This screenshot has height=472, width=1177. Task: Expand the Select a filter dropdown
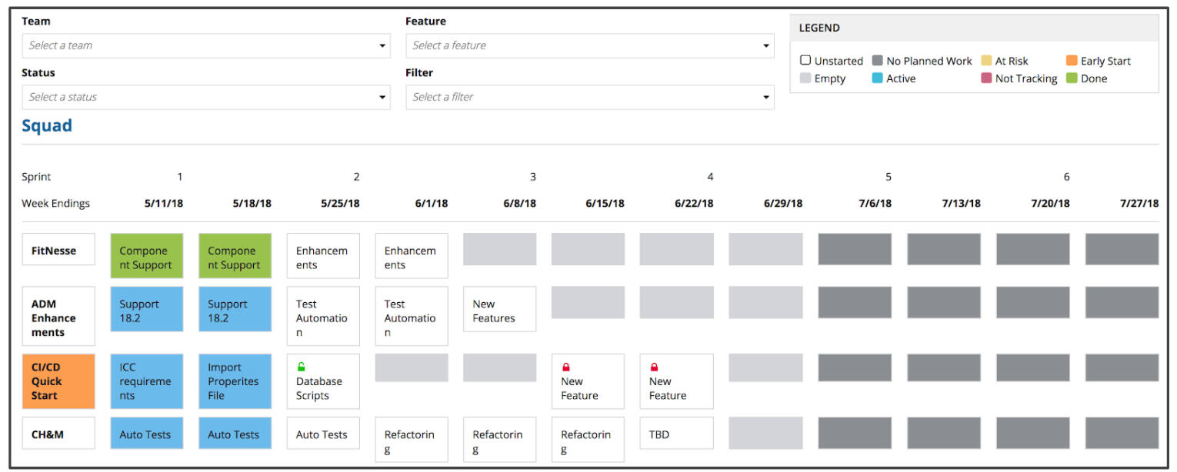point(589,97)
